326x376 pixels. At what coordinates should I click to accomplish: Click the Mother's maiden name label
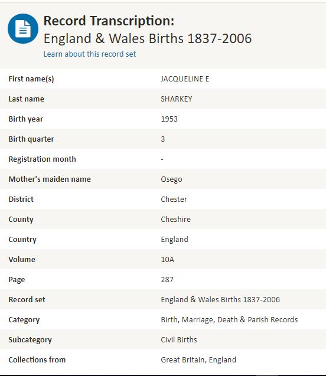pyautogui.click(x=50, y=179)
